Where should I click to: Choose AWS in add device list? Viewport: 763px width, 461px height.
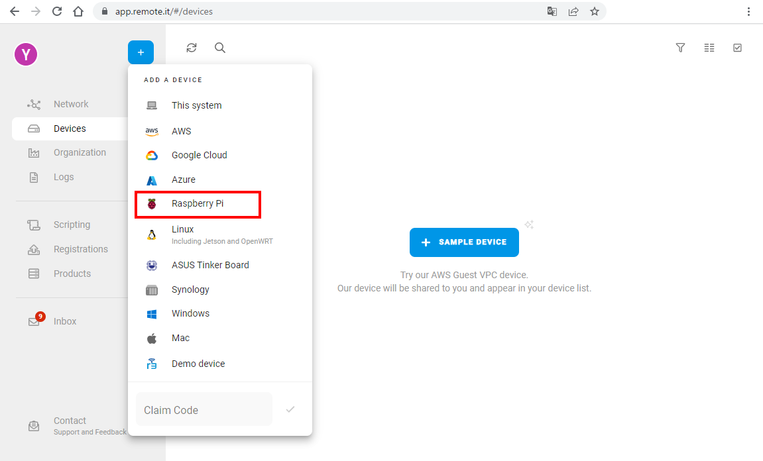click(x=181, y=131)
